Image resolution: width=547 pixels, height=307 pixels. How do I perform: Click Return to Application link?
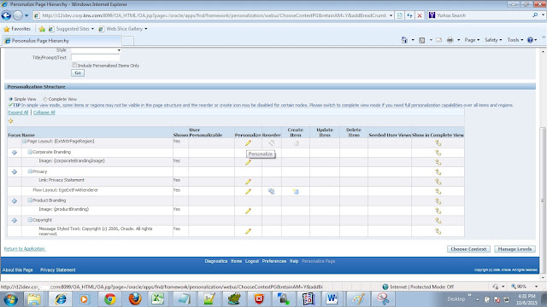pyautogui.click(x=25, y=248)
